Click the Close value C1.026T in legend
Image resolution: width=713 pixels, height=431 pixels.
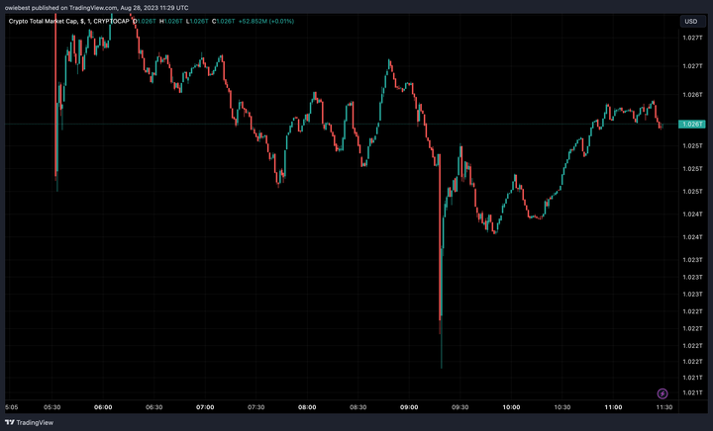(223, 22)
